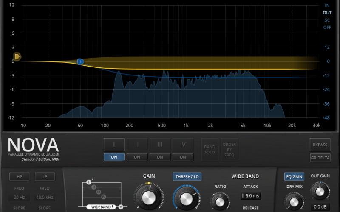Viewport: 340px width, 212px height.
Task: Select band I in the filter type diagram
Action: pos(89,182)
